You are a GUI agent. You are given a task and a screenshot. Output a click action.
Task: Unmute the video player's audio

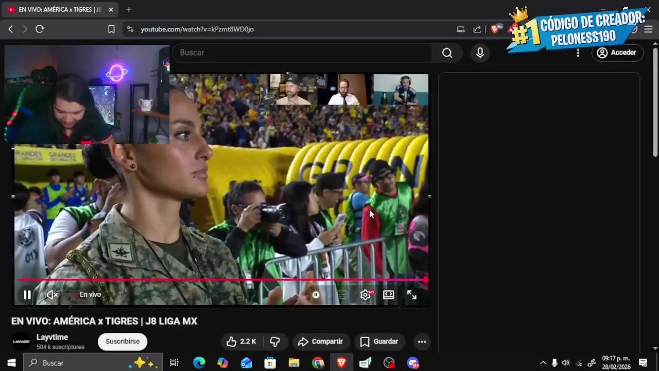52,295
